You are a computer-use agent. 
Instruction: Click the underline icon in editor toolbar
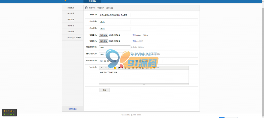126,68
